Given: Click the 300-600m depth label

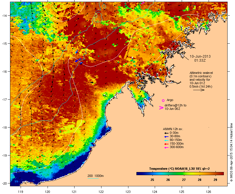Looking at the screenshot, I should 177,147.
